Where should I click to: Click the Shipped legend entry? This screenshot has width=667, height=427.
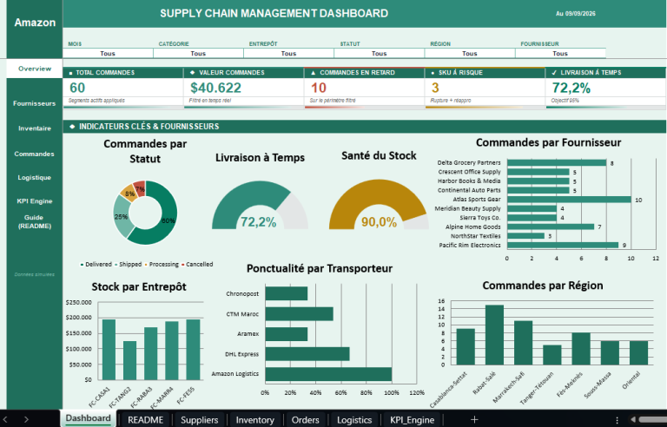[128, 265]
